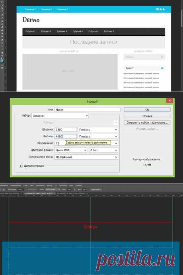Open the 3D menu in lower Photoshop window
The height and width of the screenshot is (275, 183).
pyautogui.click(x=56, y=185)
